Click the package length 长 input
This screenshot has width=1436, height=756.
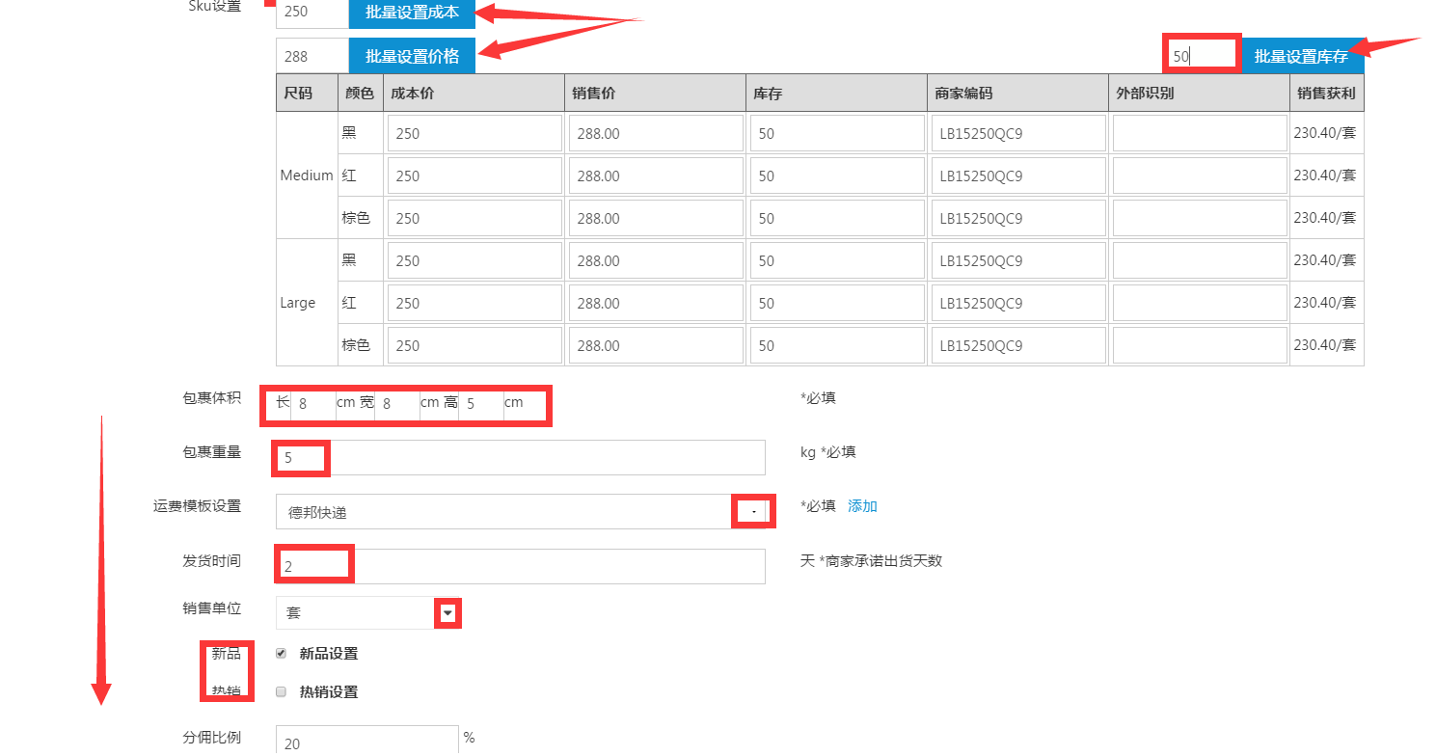pos(313,404)
